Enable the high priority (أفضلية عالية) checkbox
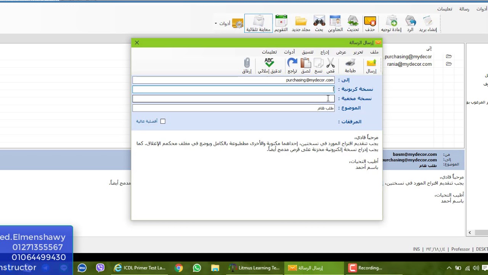The width and height of the screenshot is (488, 275). pyautogui.click(x=163, y=121)
